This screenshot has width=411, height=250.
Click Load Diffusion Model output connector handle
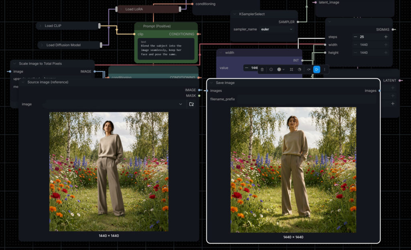(x=101, y=45)
